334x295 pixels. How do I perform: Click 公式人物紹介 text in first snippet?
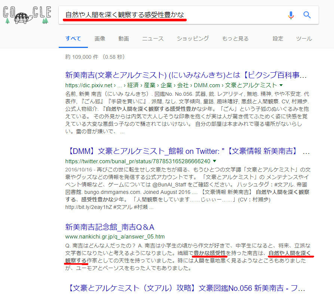tap(81, 109)
